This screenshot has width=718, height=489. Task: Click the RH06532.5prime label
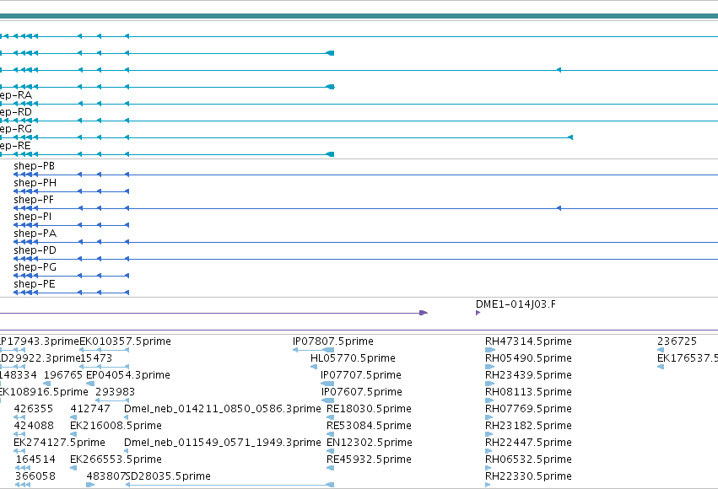528,459
